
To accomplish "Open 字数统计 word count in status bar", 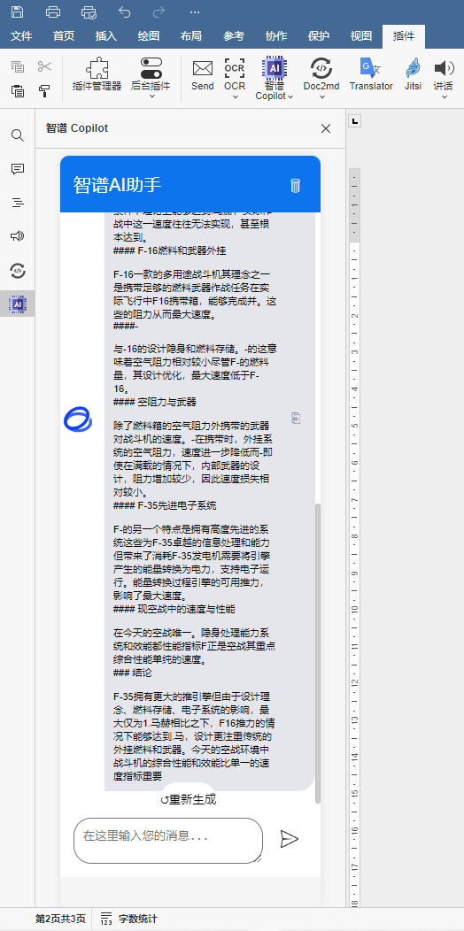I will 129,919.
